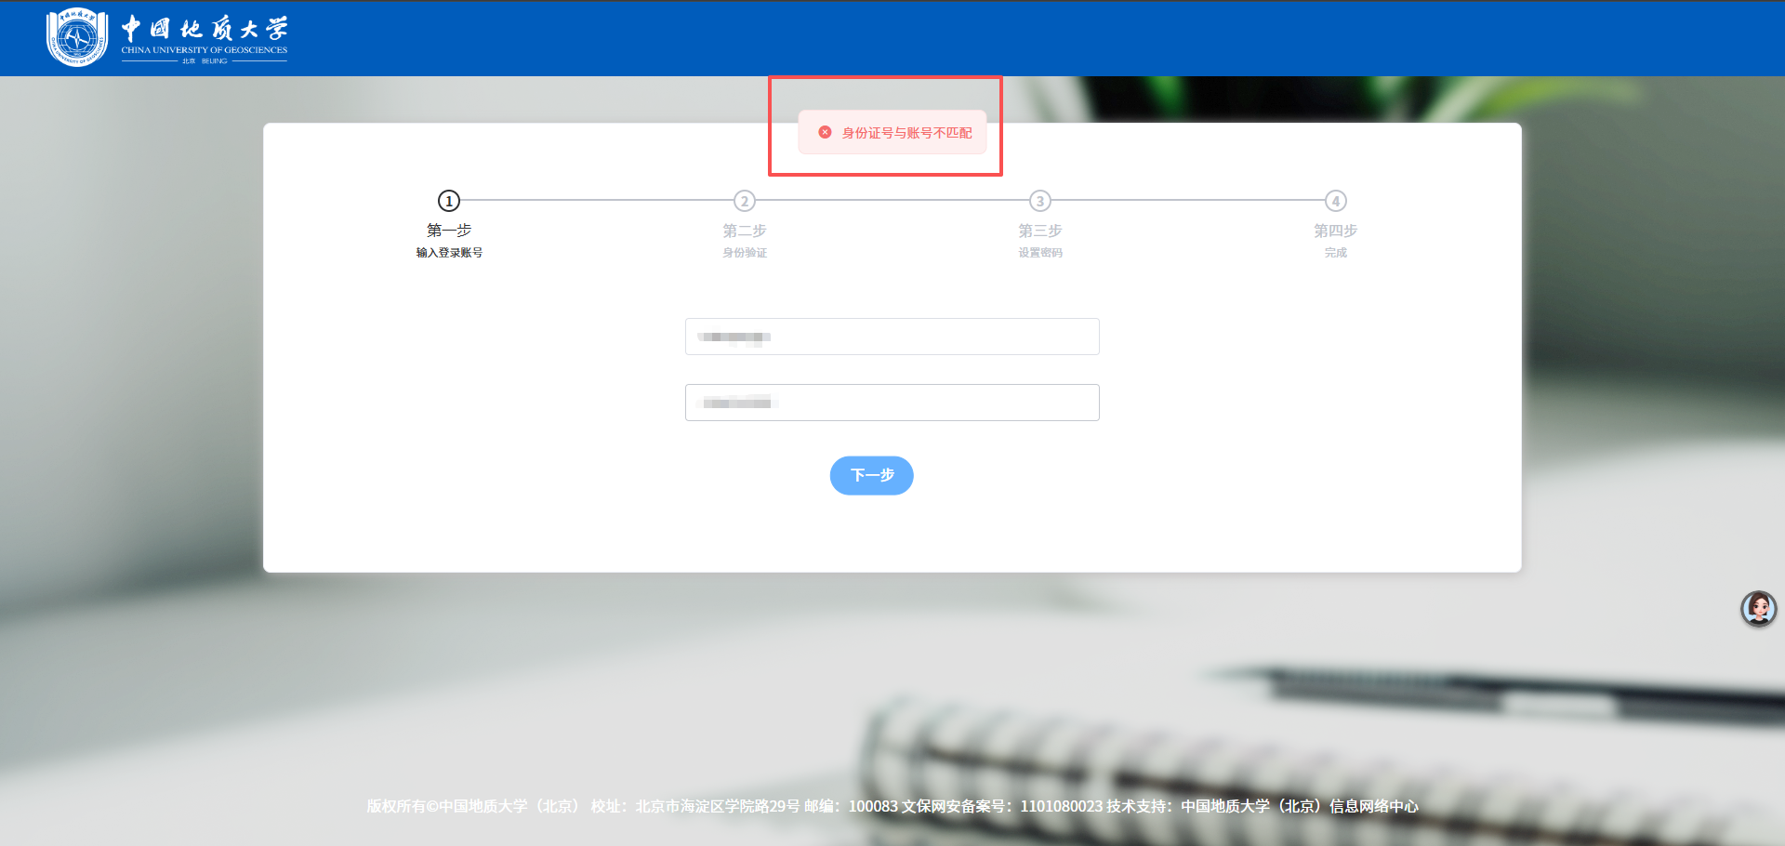
Task: Open the customer service assistant avatar
Action: (x=1758, y=609)
